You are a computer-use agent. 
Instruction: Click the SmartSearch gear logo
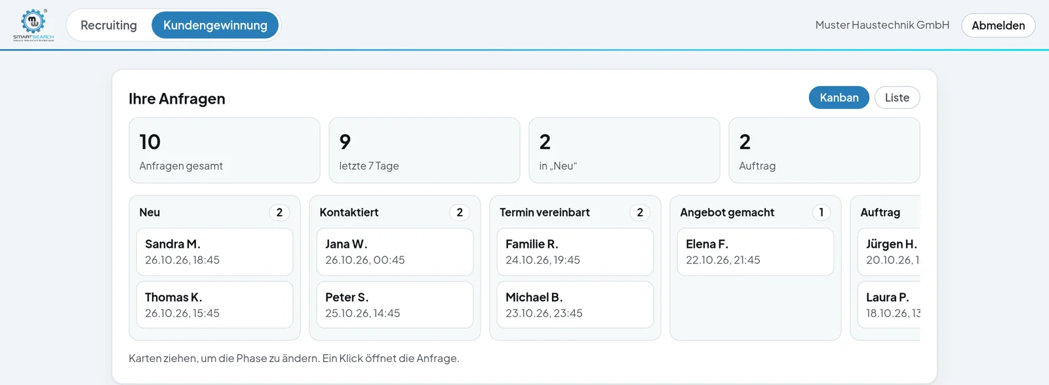coord(33,25)
